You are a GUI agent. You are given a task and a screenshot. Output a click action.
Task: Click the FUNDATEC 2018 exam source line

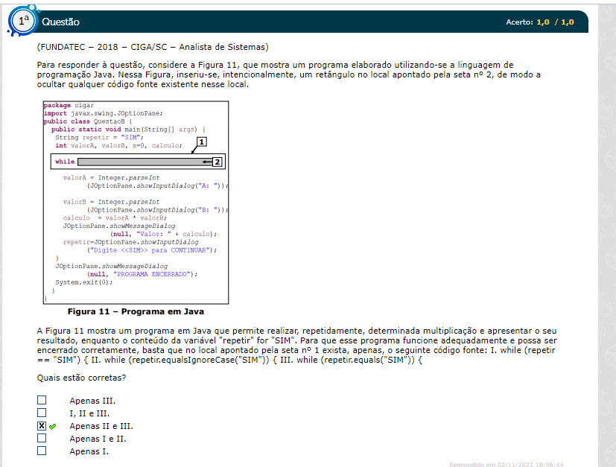click(x=152, y=47)
